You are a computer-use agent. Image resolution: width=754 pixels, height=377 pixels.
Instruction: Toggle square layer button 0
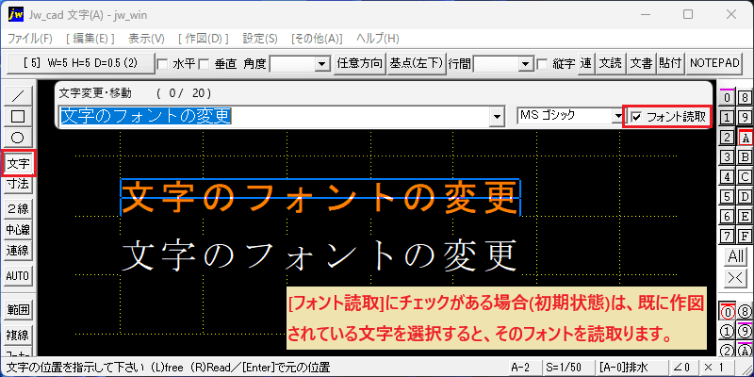tap(728, 98)
